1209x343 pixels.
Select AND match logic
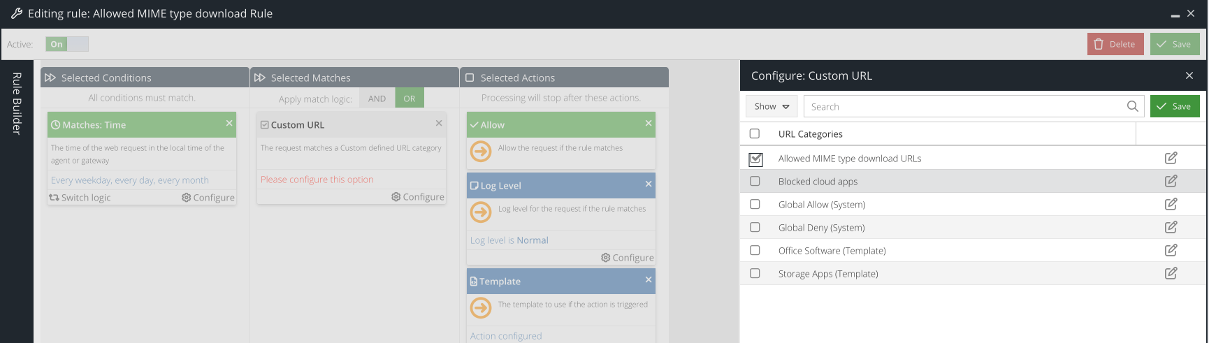[x=377, y=98]
